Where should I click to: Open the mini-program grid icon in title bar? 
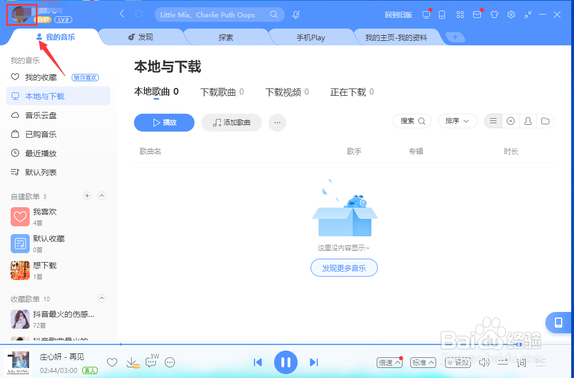coord(460,15)
